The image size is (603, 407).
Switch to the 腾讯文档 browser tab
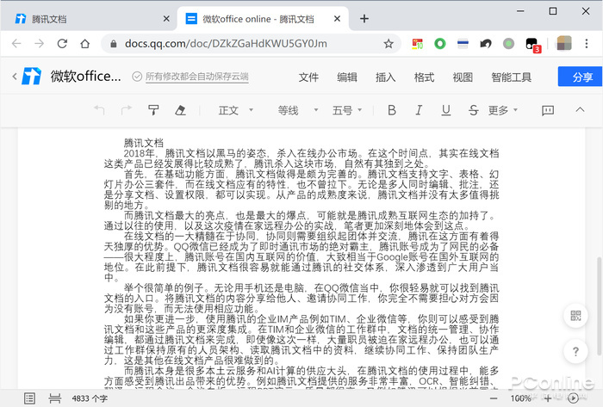86,18
